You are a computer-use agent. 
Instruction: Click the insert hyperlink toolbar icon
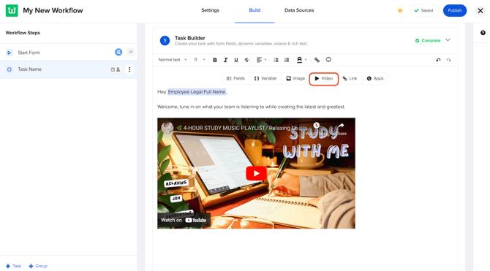tap(317, 60)
